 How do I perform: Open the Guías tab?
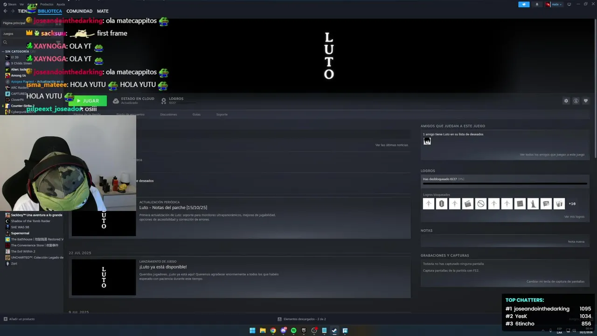pyautogui.click(x=196, y=114)
